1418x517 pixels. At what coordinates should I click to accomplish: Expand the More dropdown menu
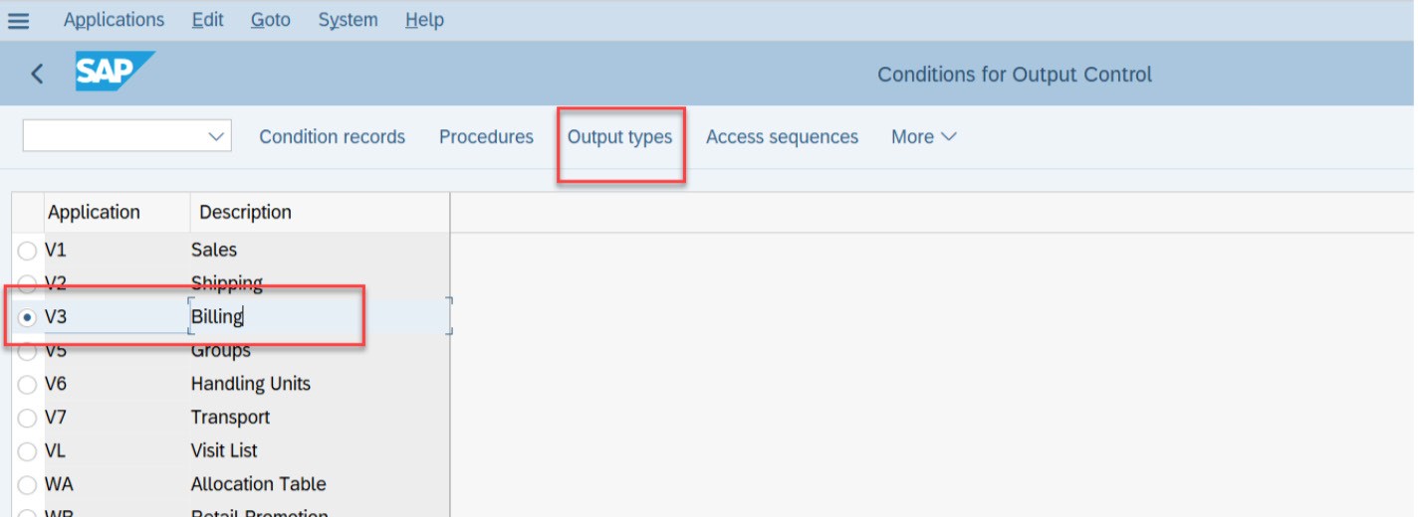click(x=923, y=137)
